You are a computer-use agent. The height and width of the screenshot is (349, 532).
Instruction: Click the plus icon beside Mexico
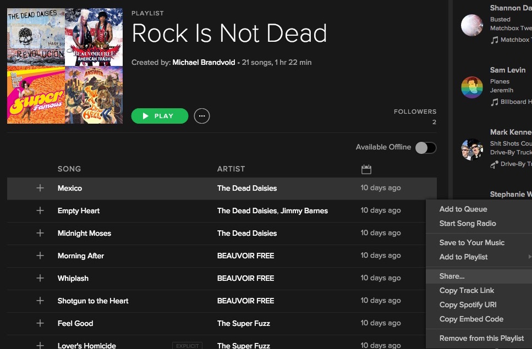click(x=40, y=188)
